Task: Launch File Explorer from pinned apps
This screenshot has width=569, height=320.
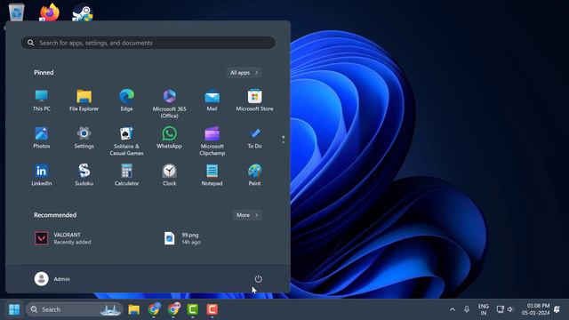Action: click(84, 100)
